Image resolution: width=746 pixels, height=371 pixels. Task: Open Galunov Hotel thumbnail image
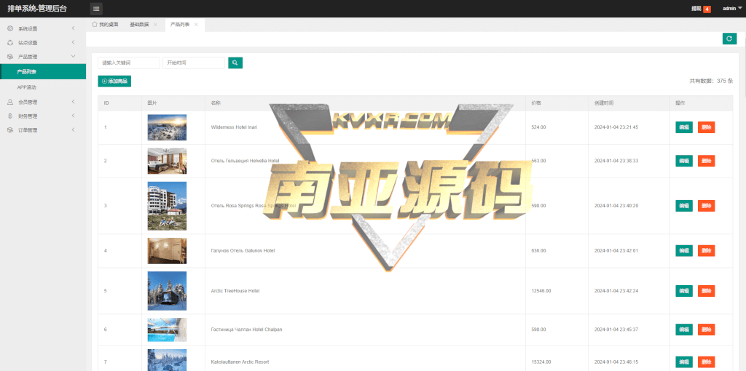[x=167, y=251]
